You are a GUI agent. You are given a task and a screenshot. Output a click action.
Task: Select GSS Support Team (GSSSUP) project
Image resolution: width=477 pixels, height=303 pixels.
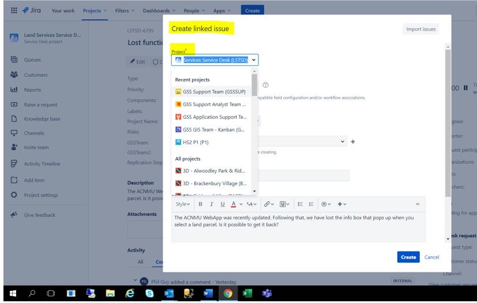click(x=212, y=92)
